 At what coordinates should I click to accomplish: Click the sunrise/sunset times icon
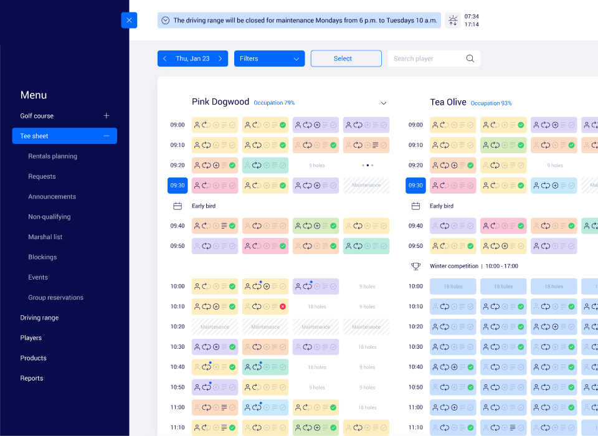pyautogui.click(x=453, y=21)
